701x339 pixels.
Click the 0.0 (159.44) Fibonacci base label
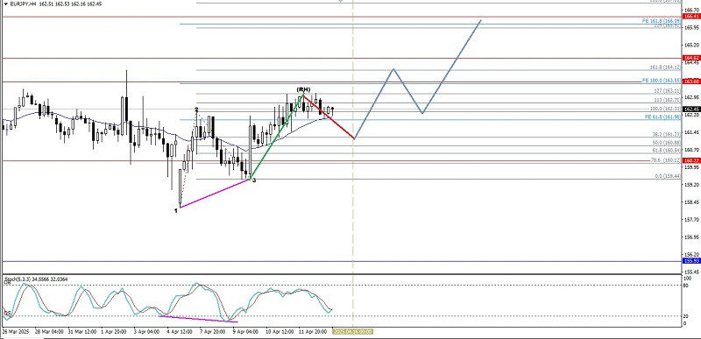(x=668, y=176)
